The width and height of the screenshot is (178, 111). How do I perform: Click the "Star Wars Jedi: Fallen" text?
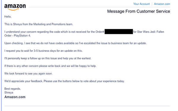click(x=151, y=32)
